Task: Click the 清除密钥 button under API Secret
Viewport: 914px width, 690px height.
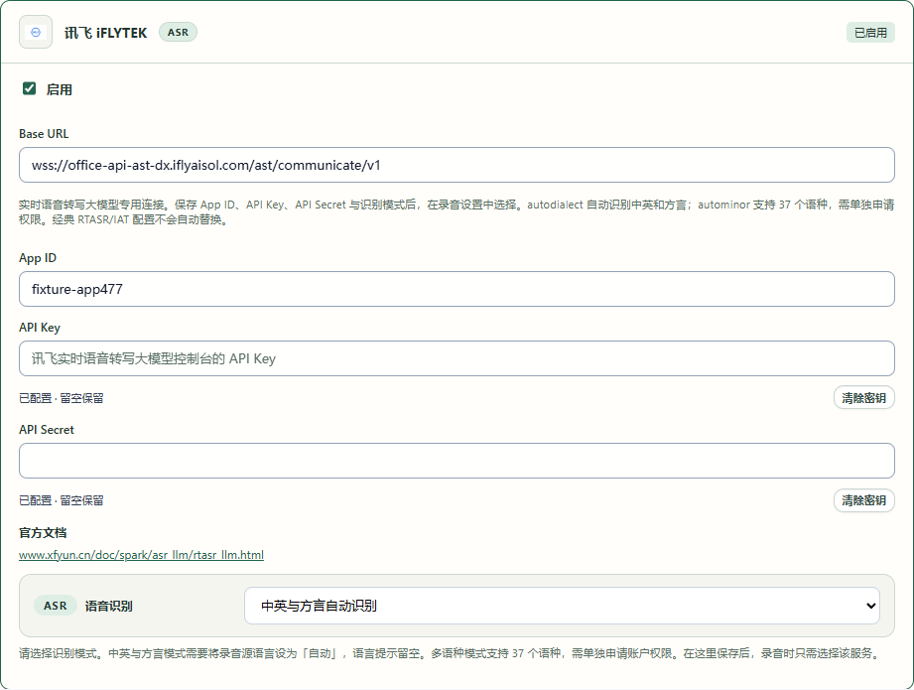Action: click(863, 499)
